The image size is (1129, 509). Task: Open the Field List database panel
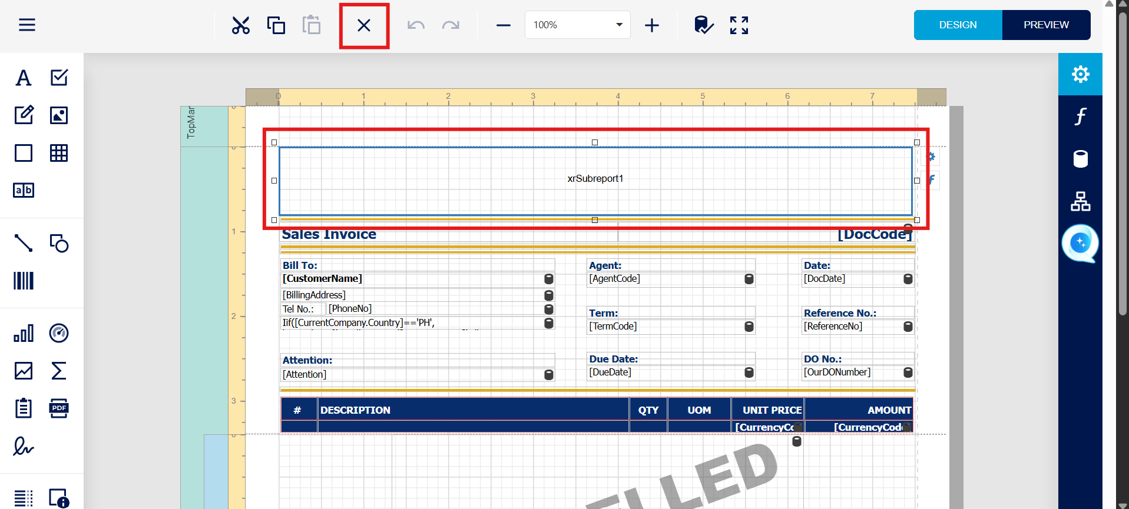(1080, 159)
